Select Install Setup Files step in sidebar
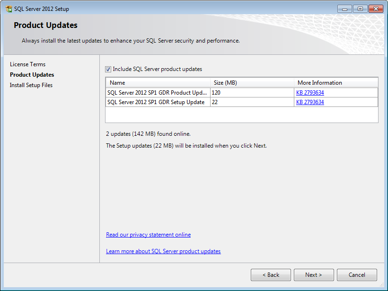This screenshot has height=291, width=388. coord(31,85)
